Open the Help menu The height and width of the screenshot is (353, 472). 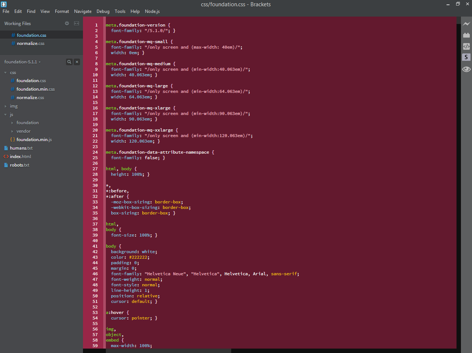135,11
